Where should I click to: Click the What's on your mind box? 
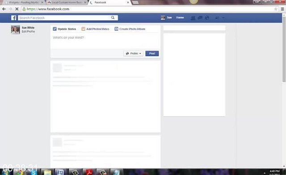pyautogui.click(x=105, y=41)
